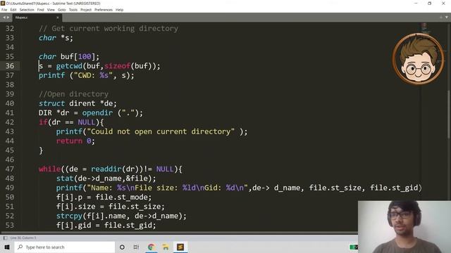451x253 pixels.
Task: Open Chrome from the taskbar
Action: tap(151, 247)
